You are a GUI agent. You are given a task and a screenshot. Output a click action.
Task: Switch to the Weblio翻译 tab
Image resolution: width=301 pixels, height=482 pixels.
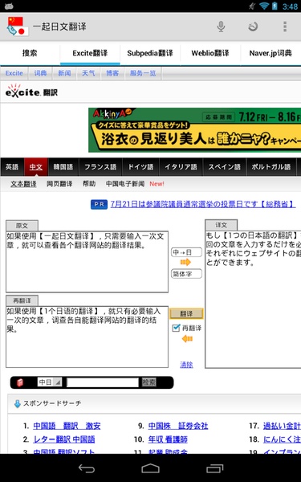coord(210,53)
